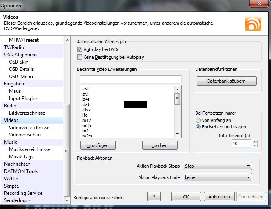Open OSD-Menü settings
Image resolution: width=271 pixels, height=209 pixels.
(x=32, y=76)
